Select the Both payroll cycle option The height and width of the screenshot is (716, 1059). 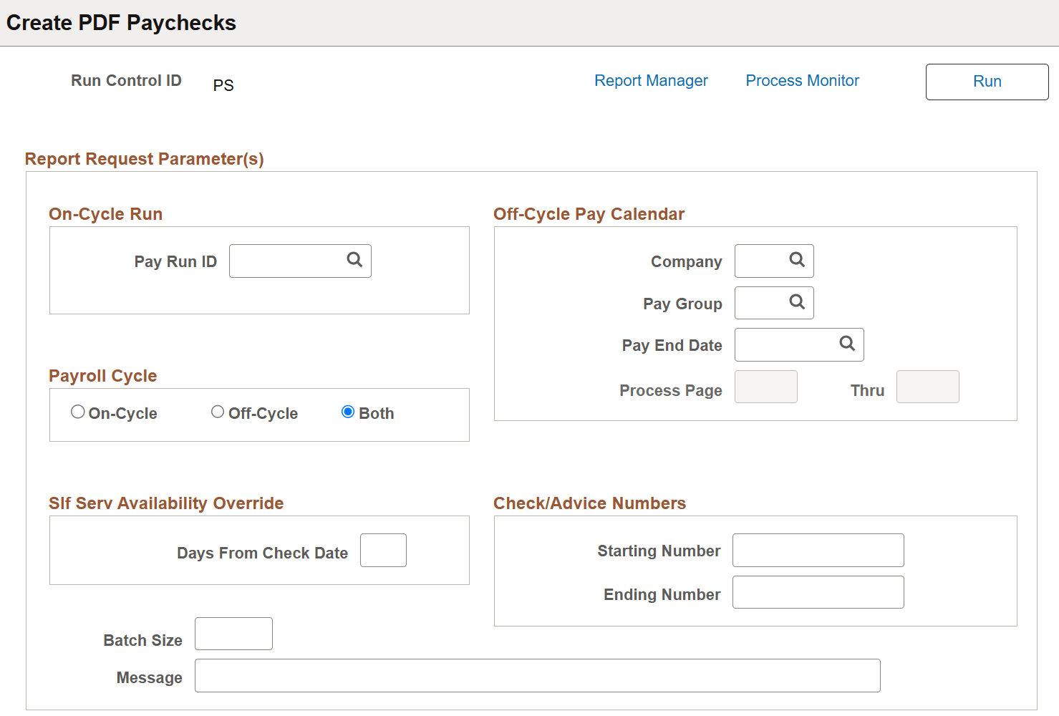pyautogui.click(x=348, y=411)
